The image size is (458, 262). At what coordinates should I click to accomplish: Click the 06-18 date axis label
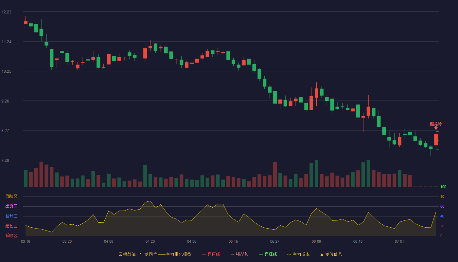[358, 241]
